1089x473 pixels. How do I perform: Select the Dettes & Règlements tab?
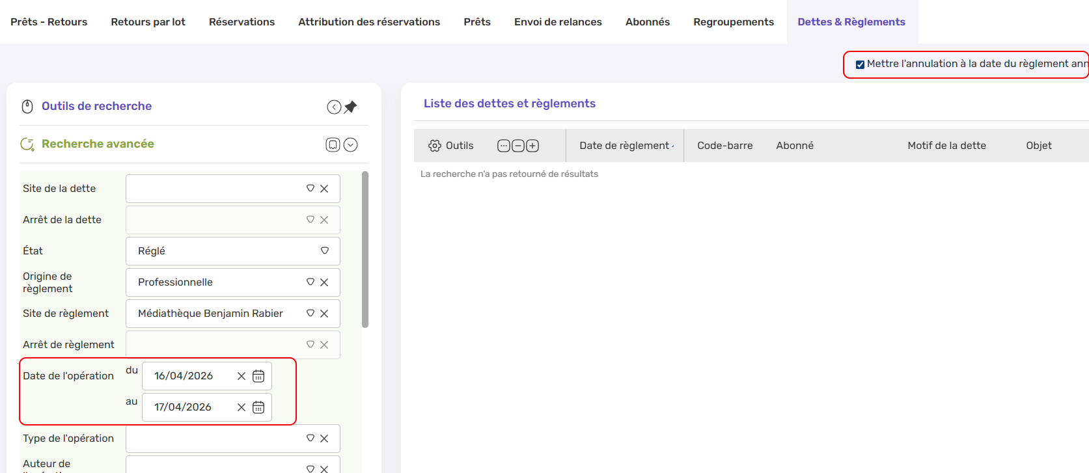(851, 22)
